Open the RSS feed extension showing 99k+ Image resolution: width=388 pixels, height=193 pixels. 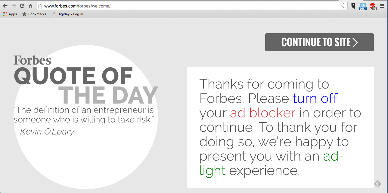point(363,6)
